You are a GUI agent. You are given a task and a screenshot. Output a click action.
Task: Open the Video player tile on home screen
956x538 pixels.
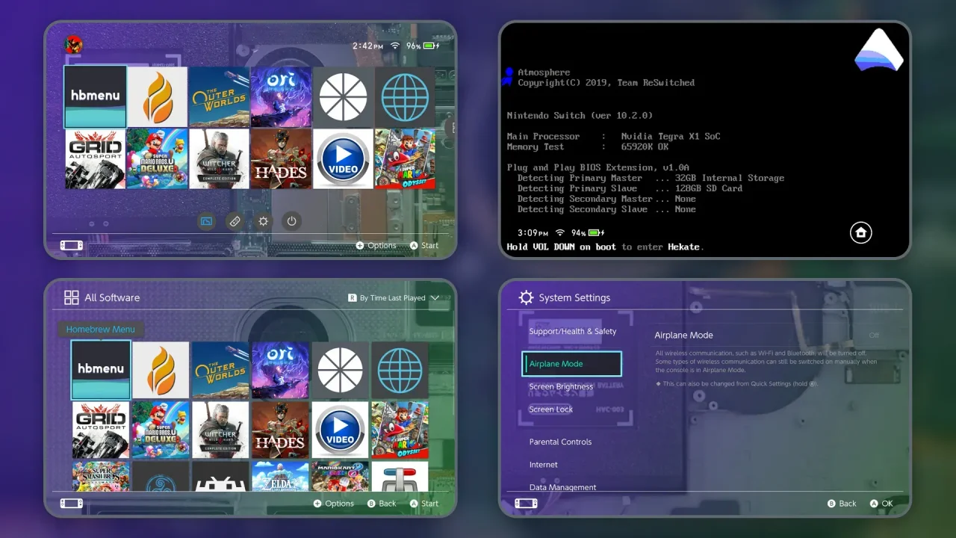[x=343, y=158]
